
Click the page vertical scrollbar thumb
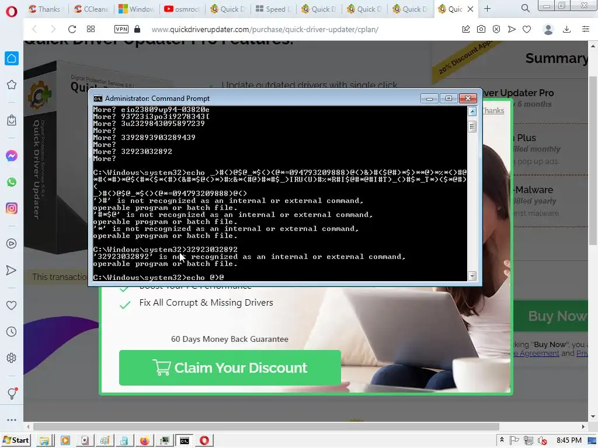593,161
